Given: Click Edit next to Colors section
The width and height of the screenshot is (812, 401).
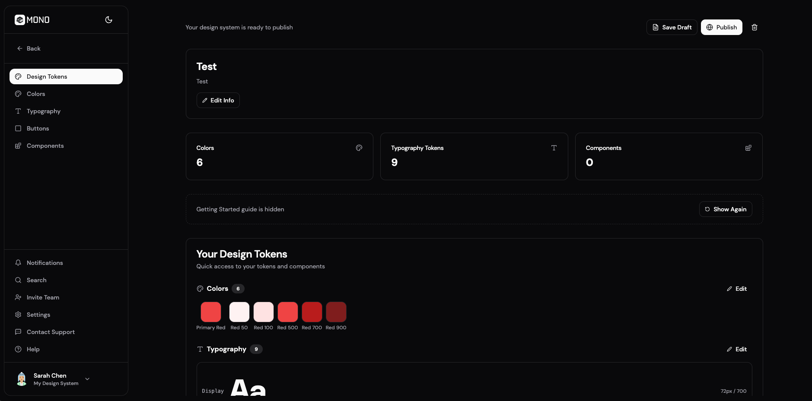Looking at the screenshot, I should [737, 289].
